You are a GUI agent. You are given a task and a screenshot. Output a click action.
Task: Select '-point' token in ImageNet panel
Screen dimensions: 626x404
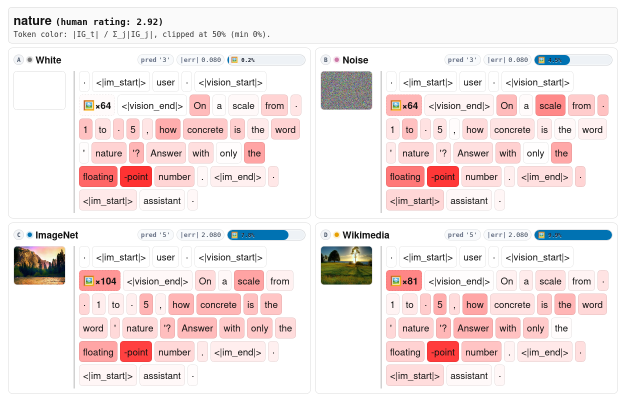click(x=136, y=352)
